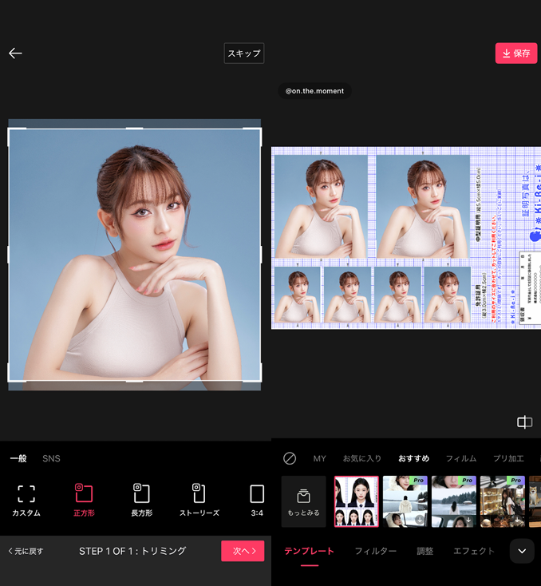Viewport: 541px width, 586px height.
Task: Click the スキップ skip button
Action: (x=244, y=53)
